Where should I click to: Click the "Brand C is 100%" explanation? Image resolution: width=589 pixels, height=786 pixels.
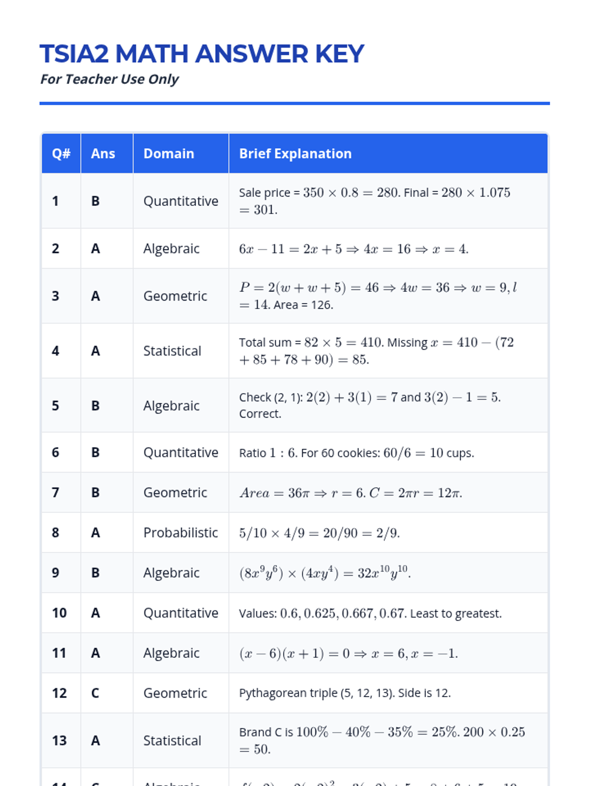[381, 740]
